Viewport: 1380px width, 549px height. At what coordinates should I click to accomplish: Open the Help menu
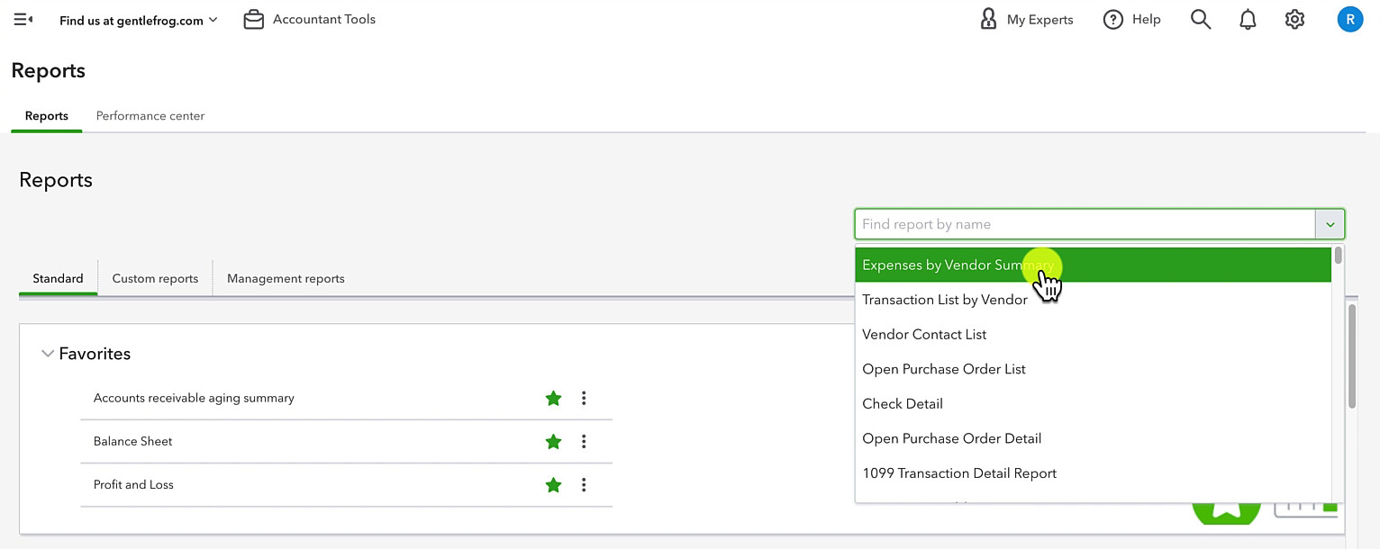pyautogui.click(x=1131, y=19)
